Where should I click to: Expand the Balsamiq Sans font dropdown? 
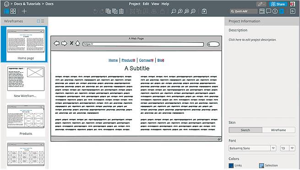click(273, 148)
